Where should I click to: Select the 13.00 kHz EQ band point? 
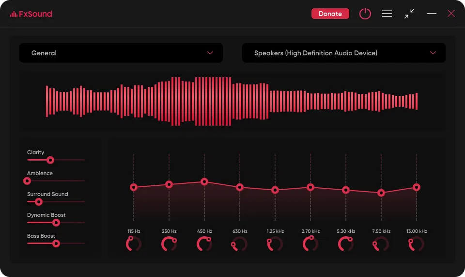[417, 187]
